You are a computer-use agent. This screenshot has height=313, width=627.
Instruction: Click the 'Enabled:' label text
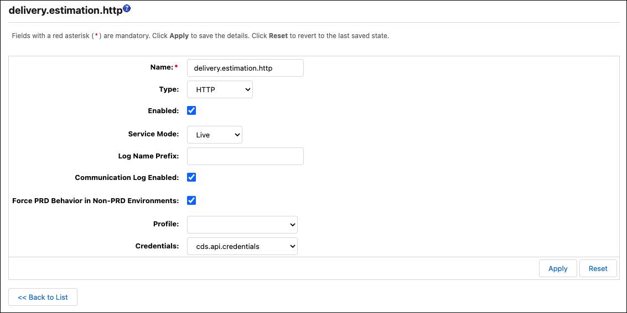pyautogui.click(x=163, y=111)
